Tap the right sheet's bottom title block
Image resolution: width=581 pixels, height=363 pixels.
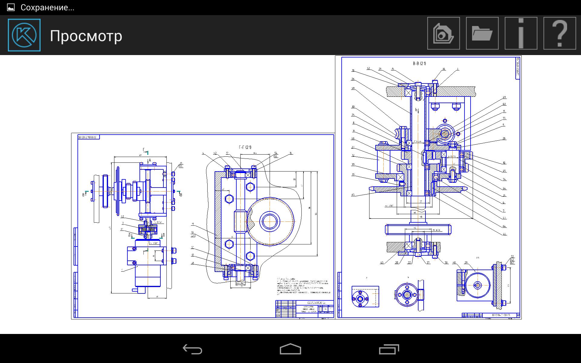click(x=490, y=315)
